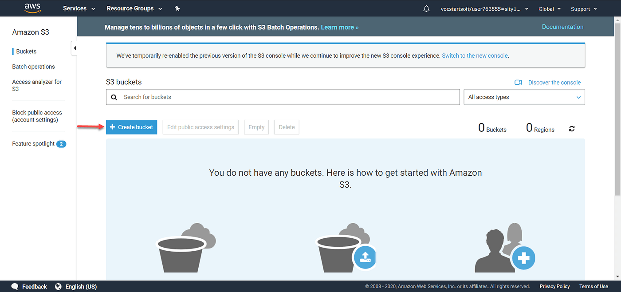Open the pin shortcuts icon in header
The width and height of the screenshot is (621, 292).
(x=177, y=8)
